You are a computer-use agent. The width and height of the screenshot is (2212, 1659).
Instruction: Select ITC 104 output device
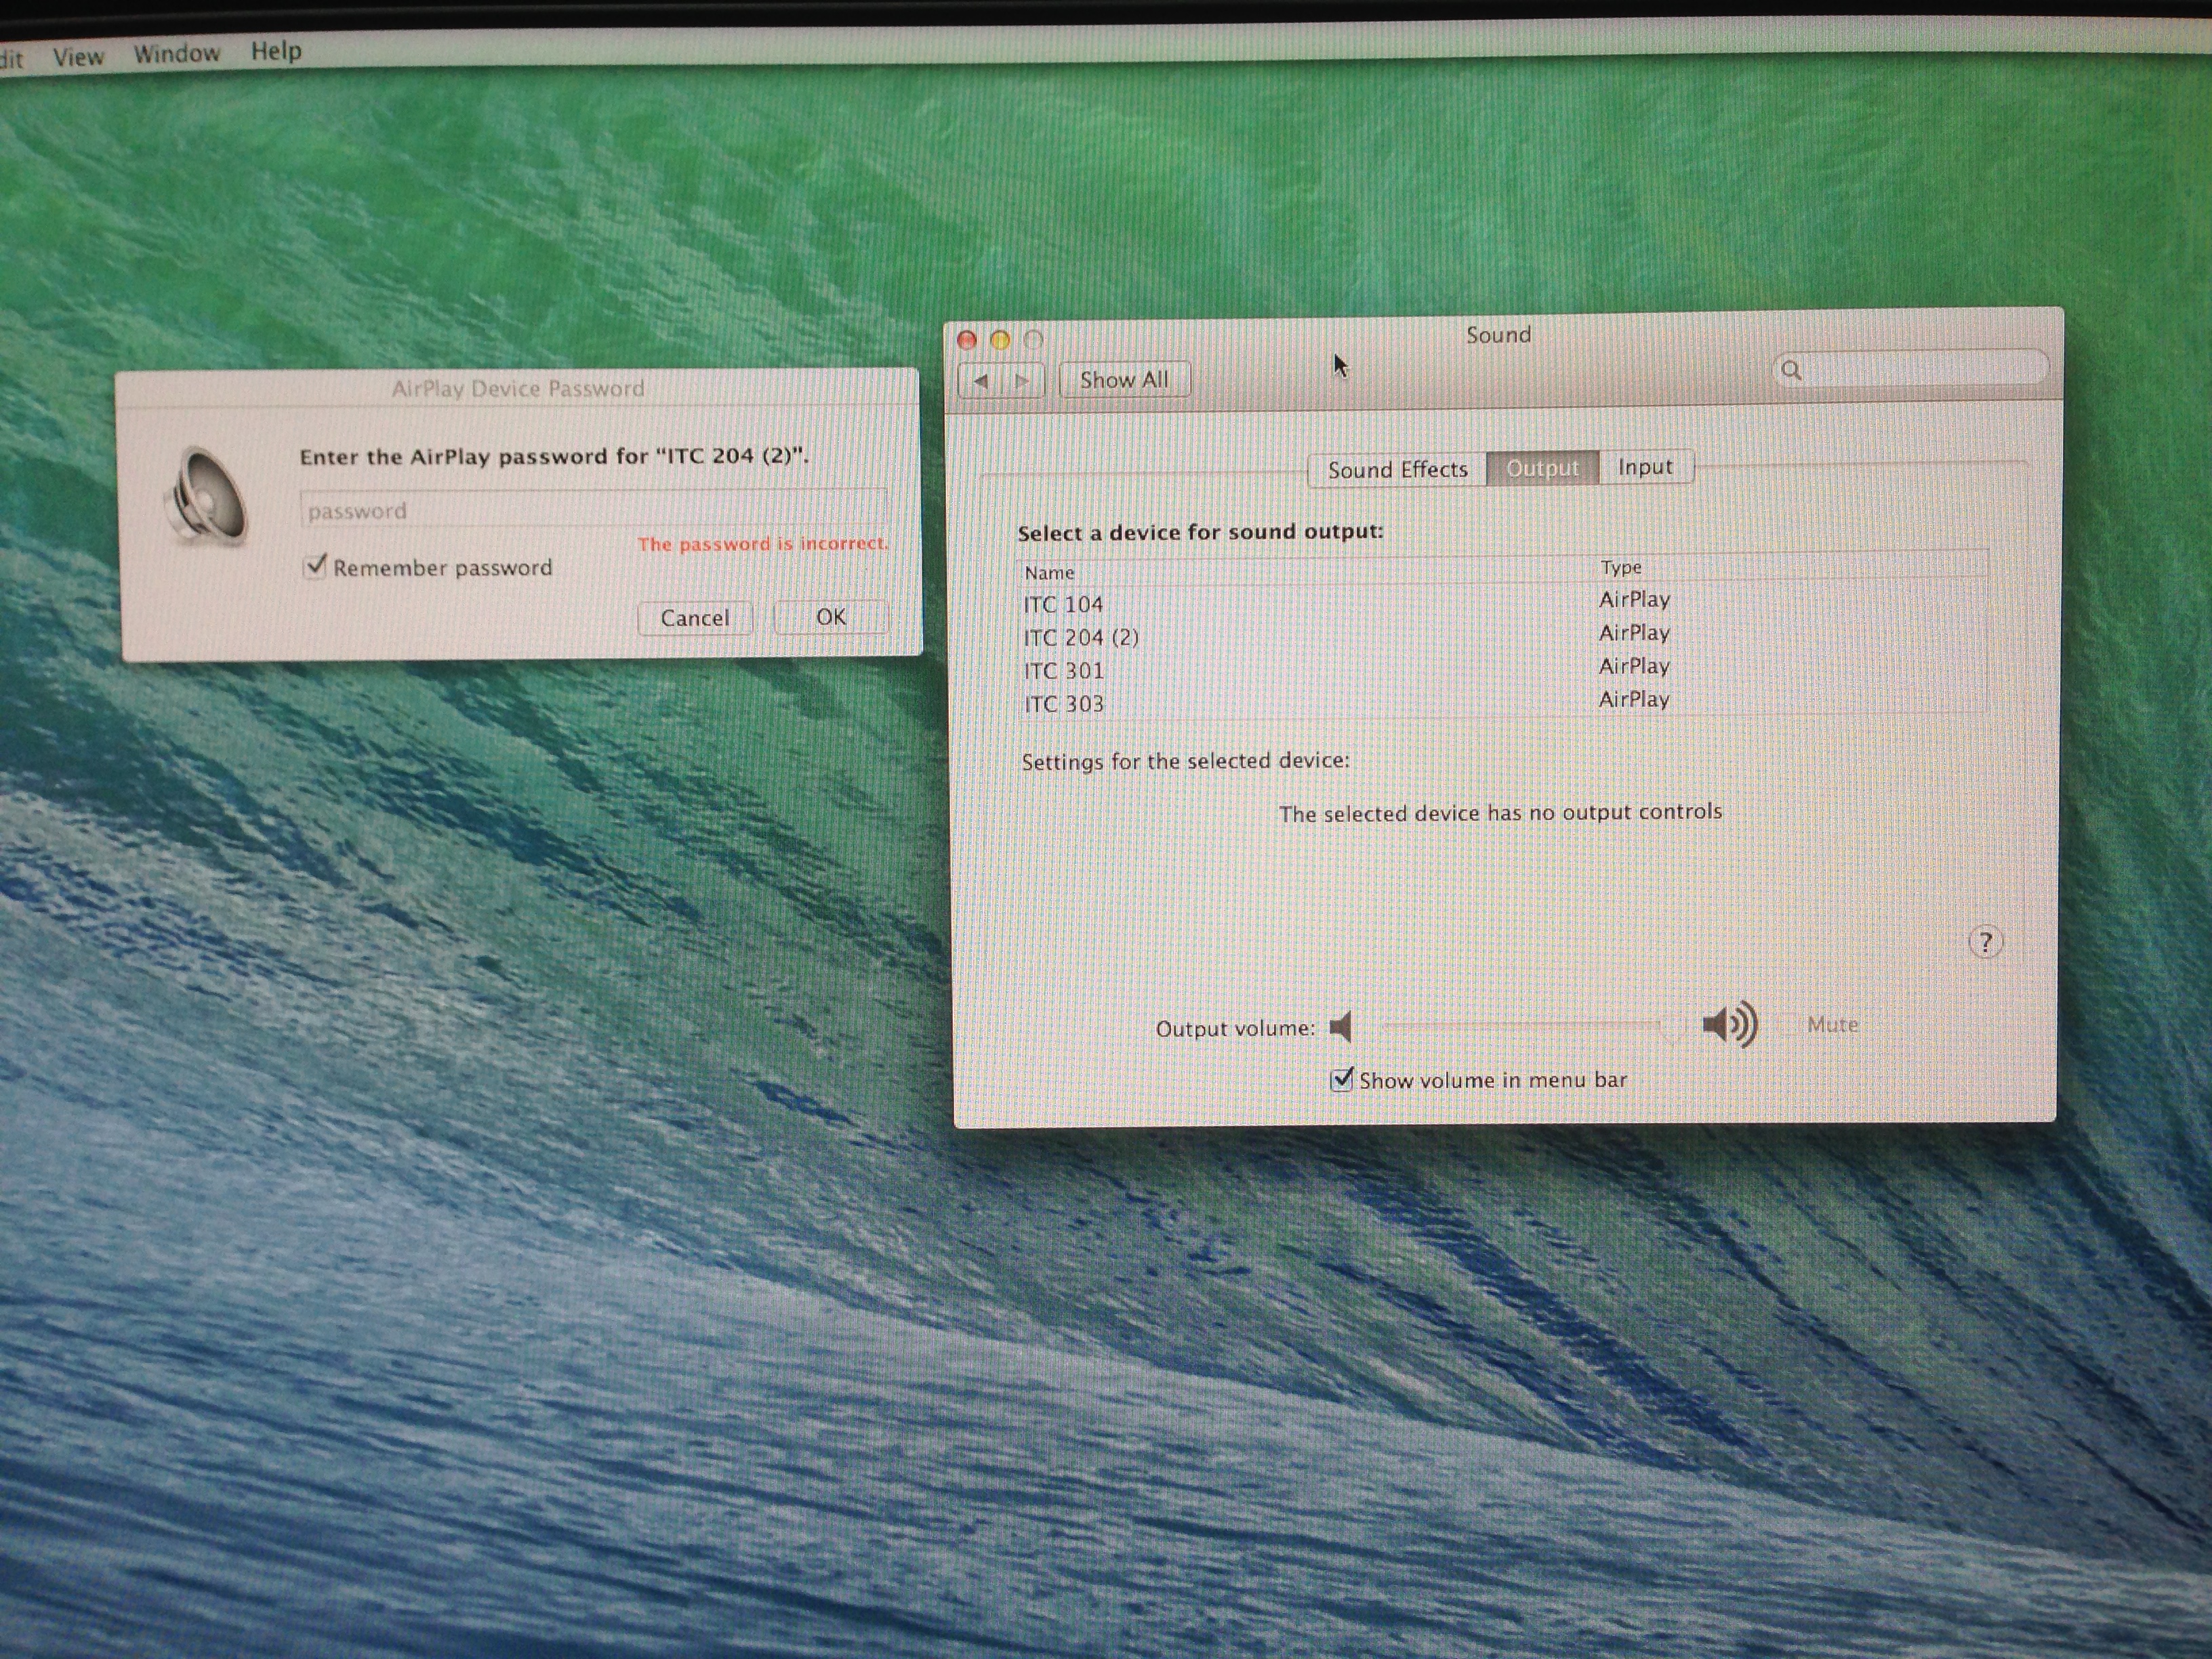[1502, 602]
